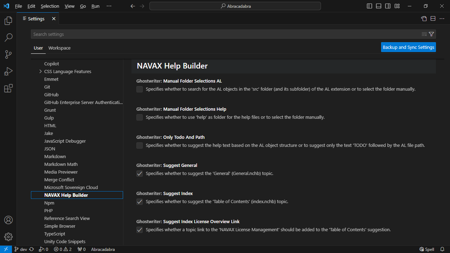Click the Search settings input field
450x253 pixels.
coord(225,34)
